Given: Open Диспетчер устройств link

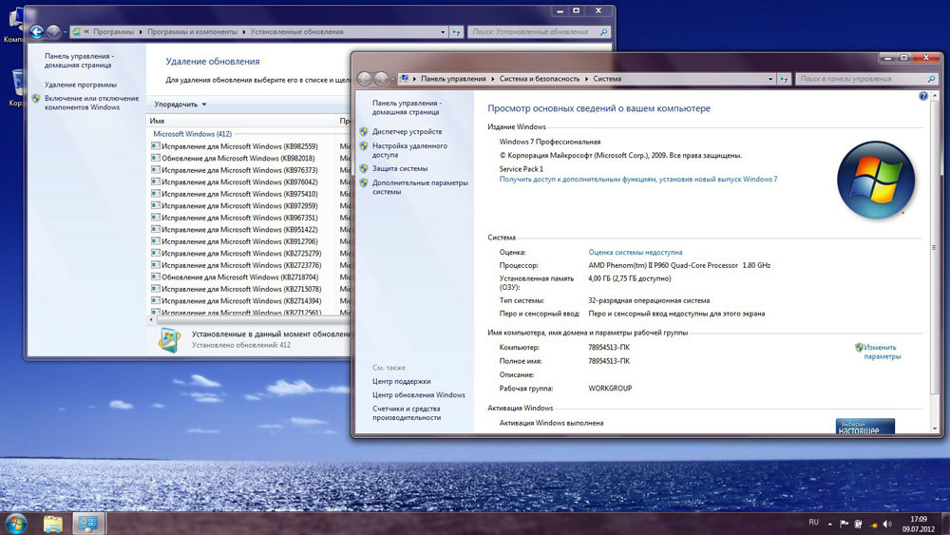Looking at the screenshot, I should click(x=407, y=131).
